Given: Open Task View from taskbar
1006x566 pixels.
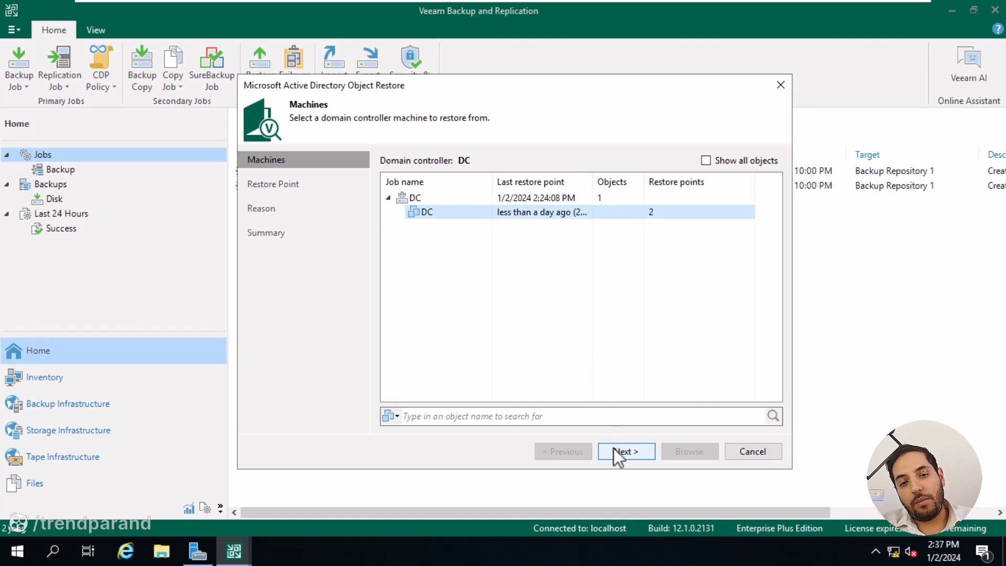Looking at the screenshot, I should 88,551.
